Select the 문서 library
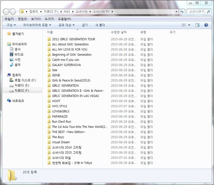Viewport: 214px width, 185px height. 18,49
